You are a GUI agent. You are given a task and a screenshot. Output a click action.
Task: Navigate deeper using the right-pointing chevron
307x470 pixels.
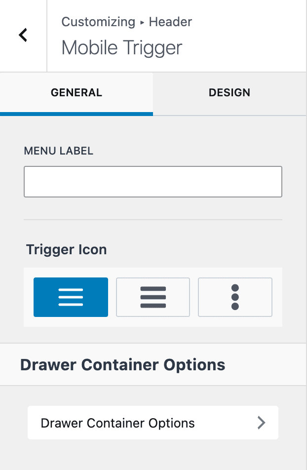click(x=261, y=423)
